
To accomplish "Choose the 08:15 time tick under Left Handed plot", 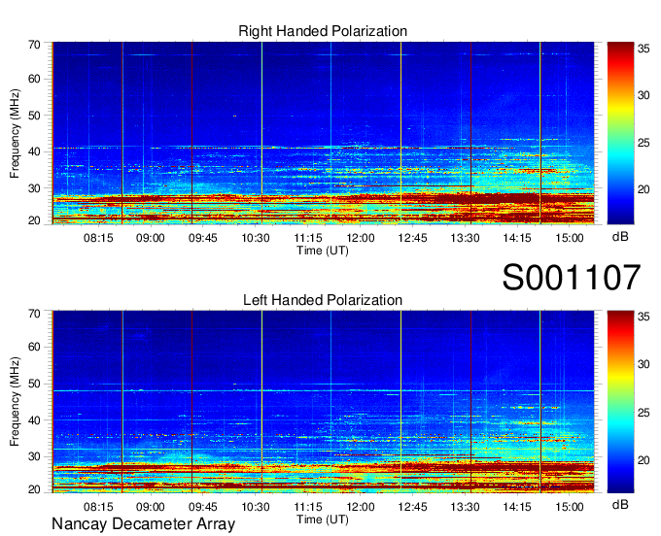I will [98, 507].
